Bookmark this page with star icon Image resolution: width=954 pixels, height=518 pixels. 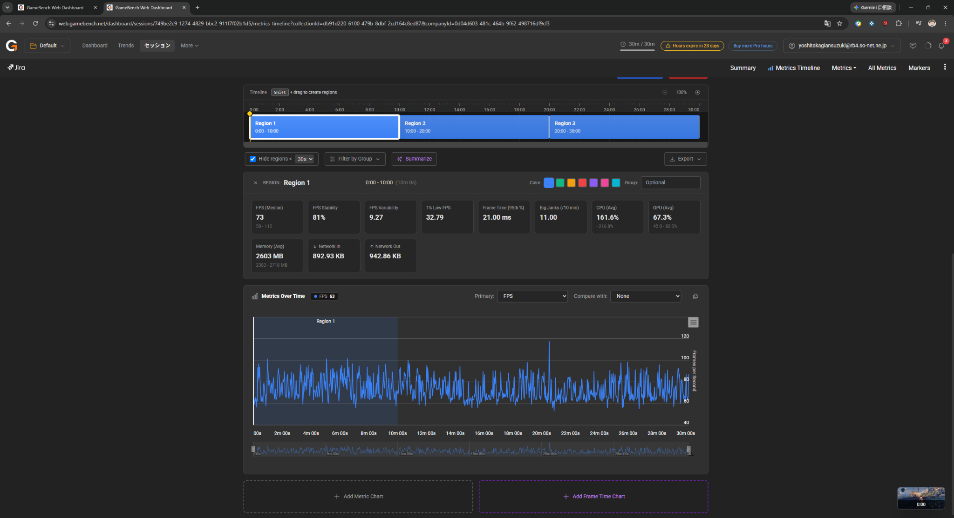839,23
